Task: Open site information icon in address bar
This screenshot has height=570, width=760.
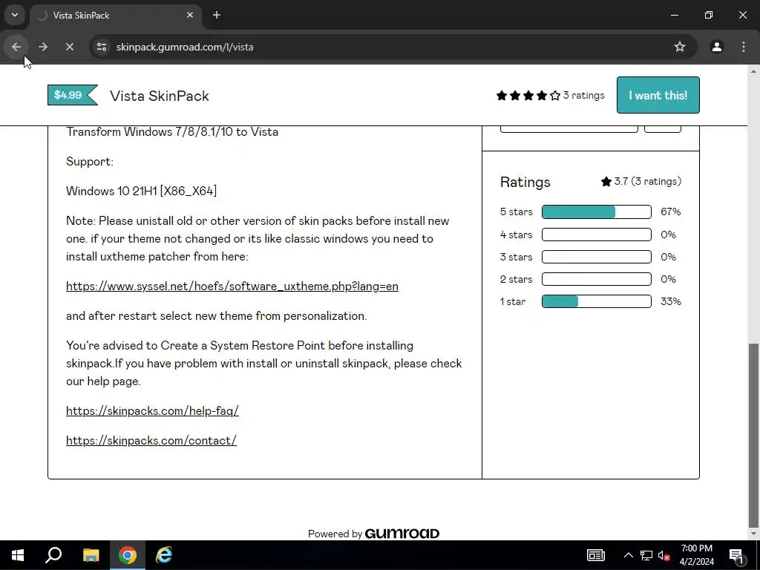Action: (x=102, y=47)
